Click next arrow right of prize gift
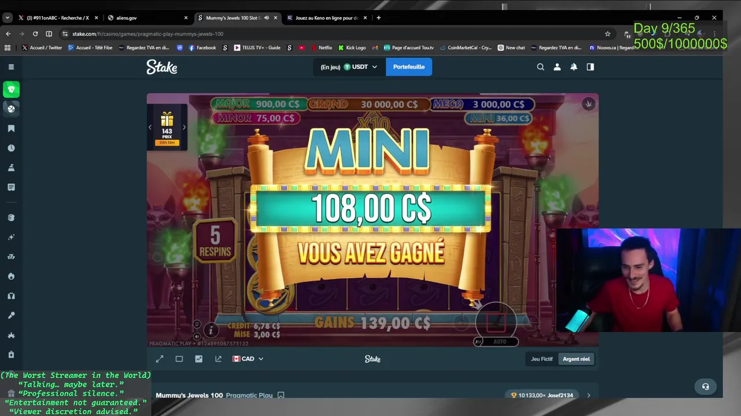741x416 pixels. pos(184,128)
